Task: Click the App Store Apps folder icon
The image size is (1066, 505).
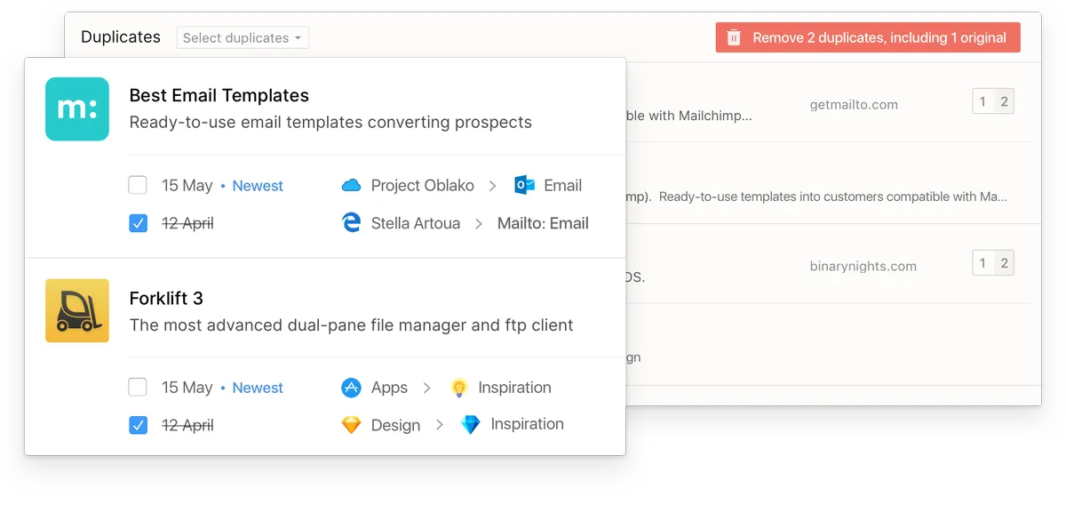Action: (351, 388)
